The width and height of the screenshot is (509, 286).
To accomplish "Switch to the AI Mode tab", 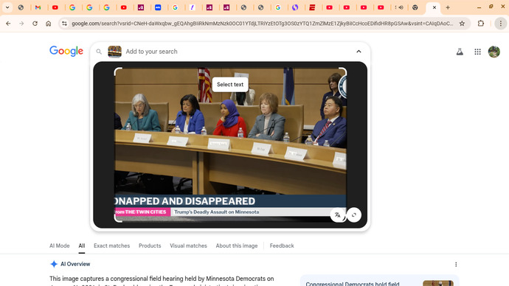I will [x=60, y=245].
